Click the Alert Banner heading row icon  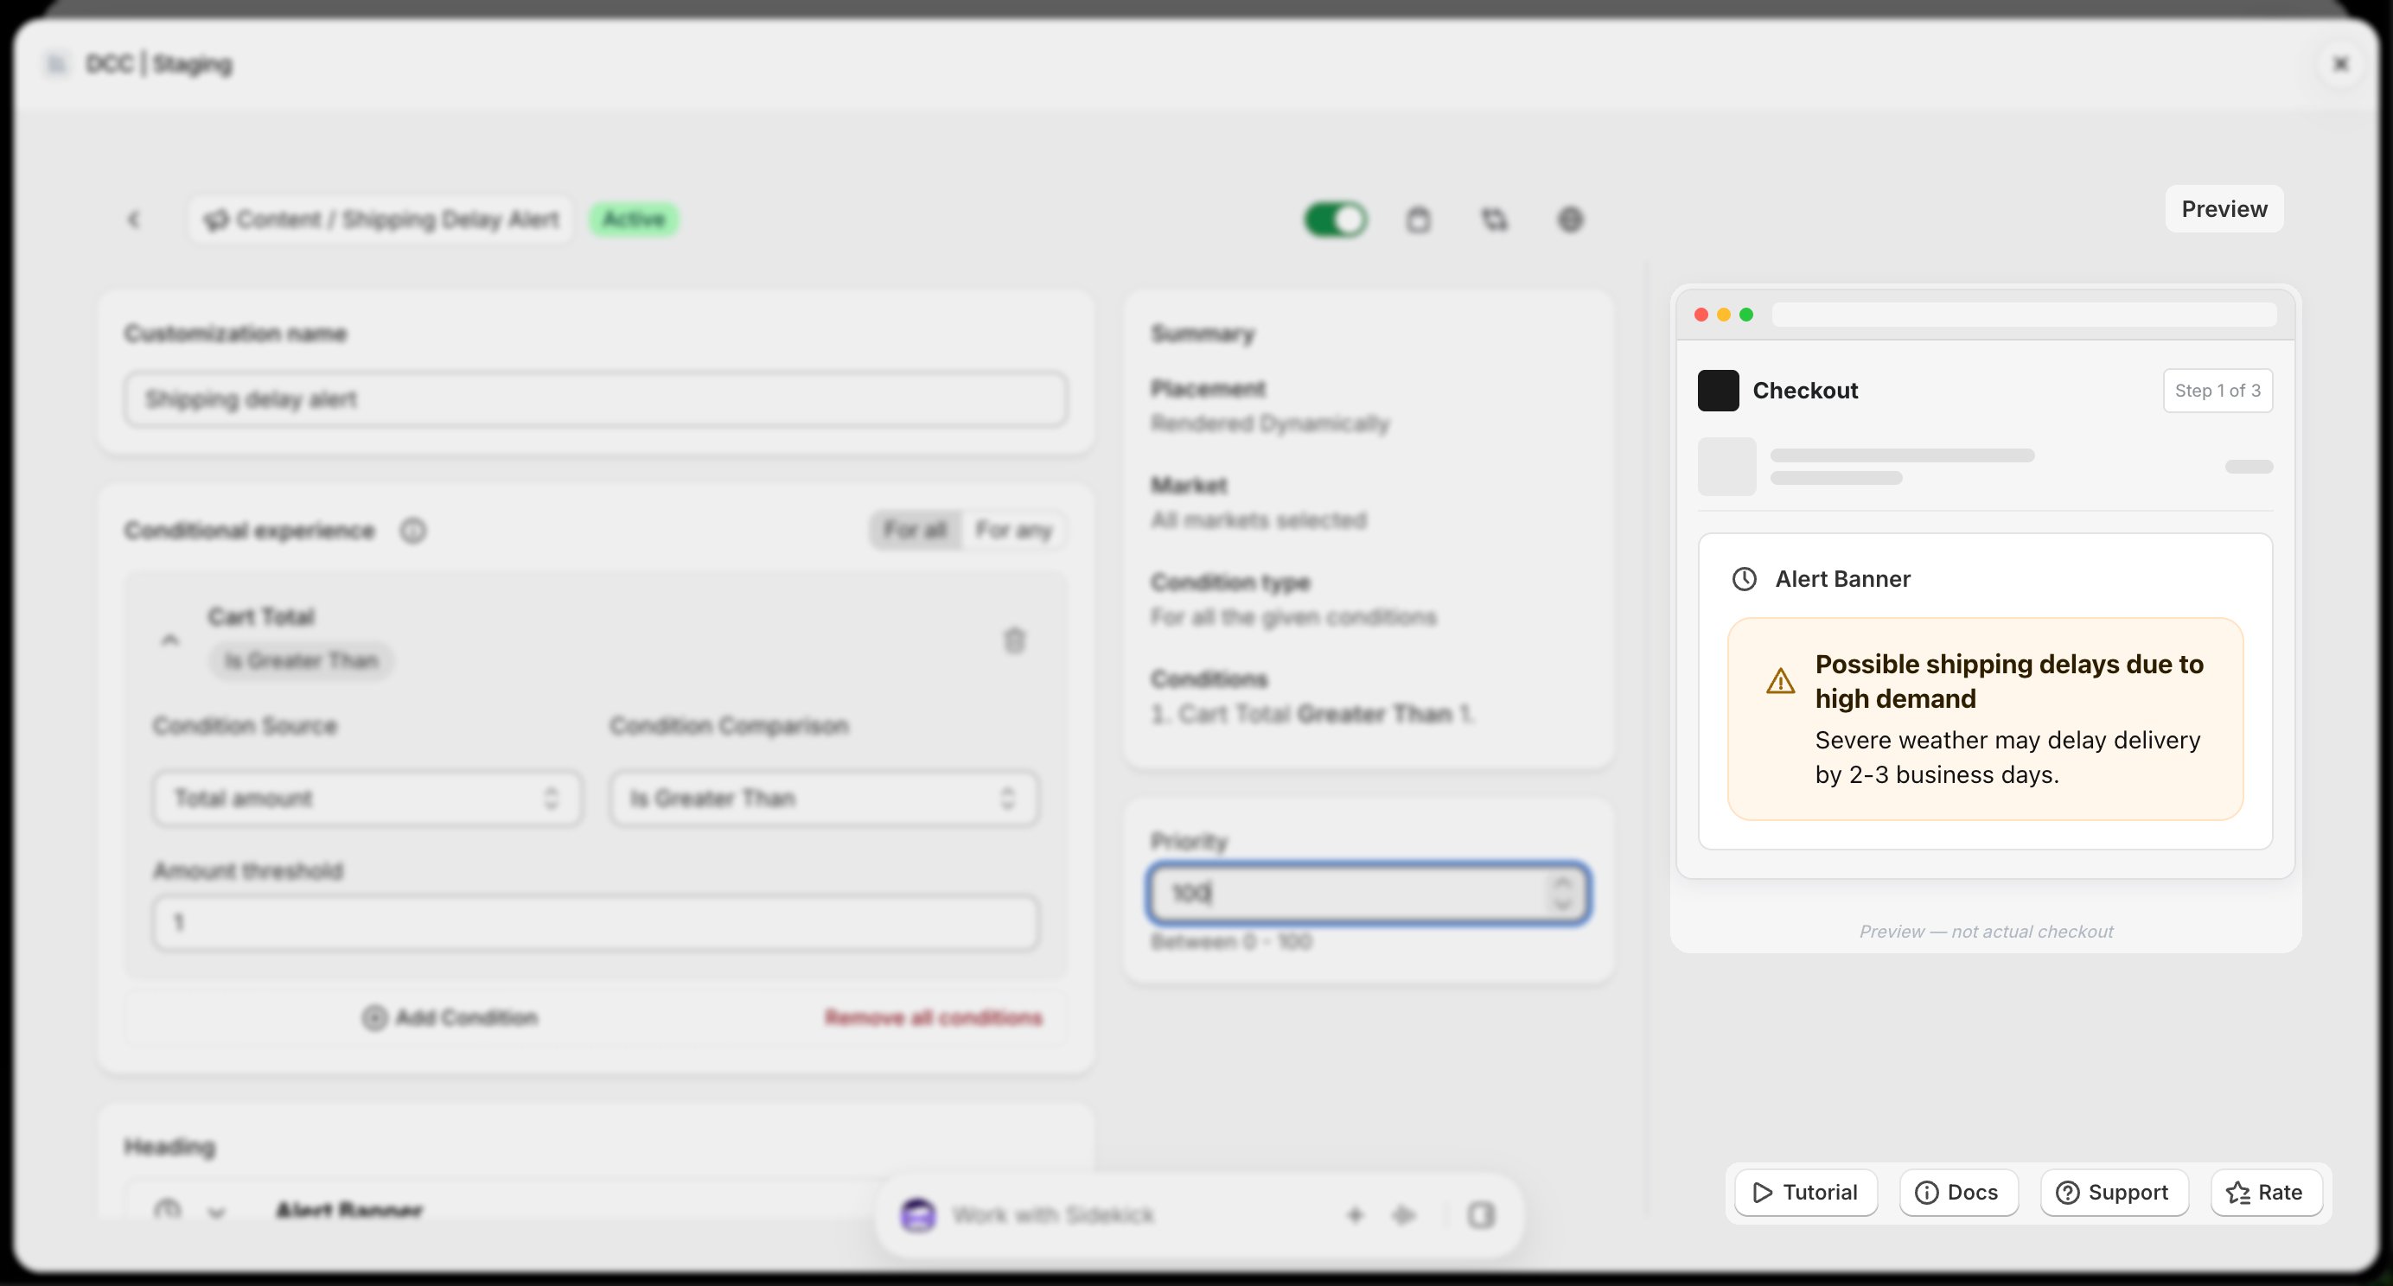(x=167, y=1210)
